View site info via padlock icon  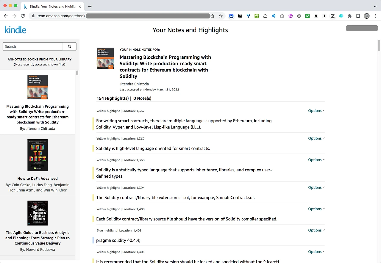tap(33, 16)
